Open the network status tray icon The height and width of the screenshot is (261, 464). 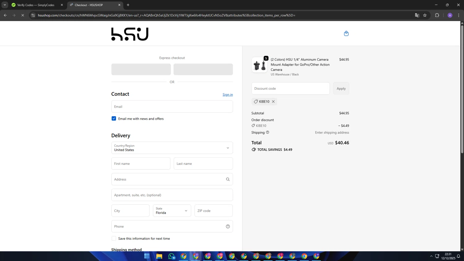point(437,256)
